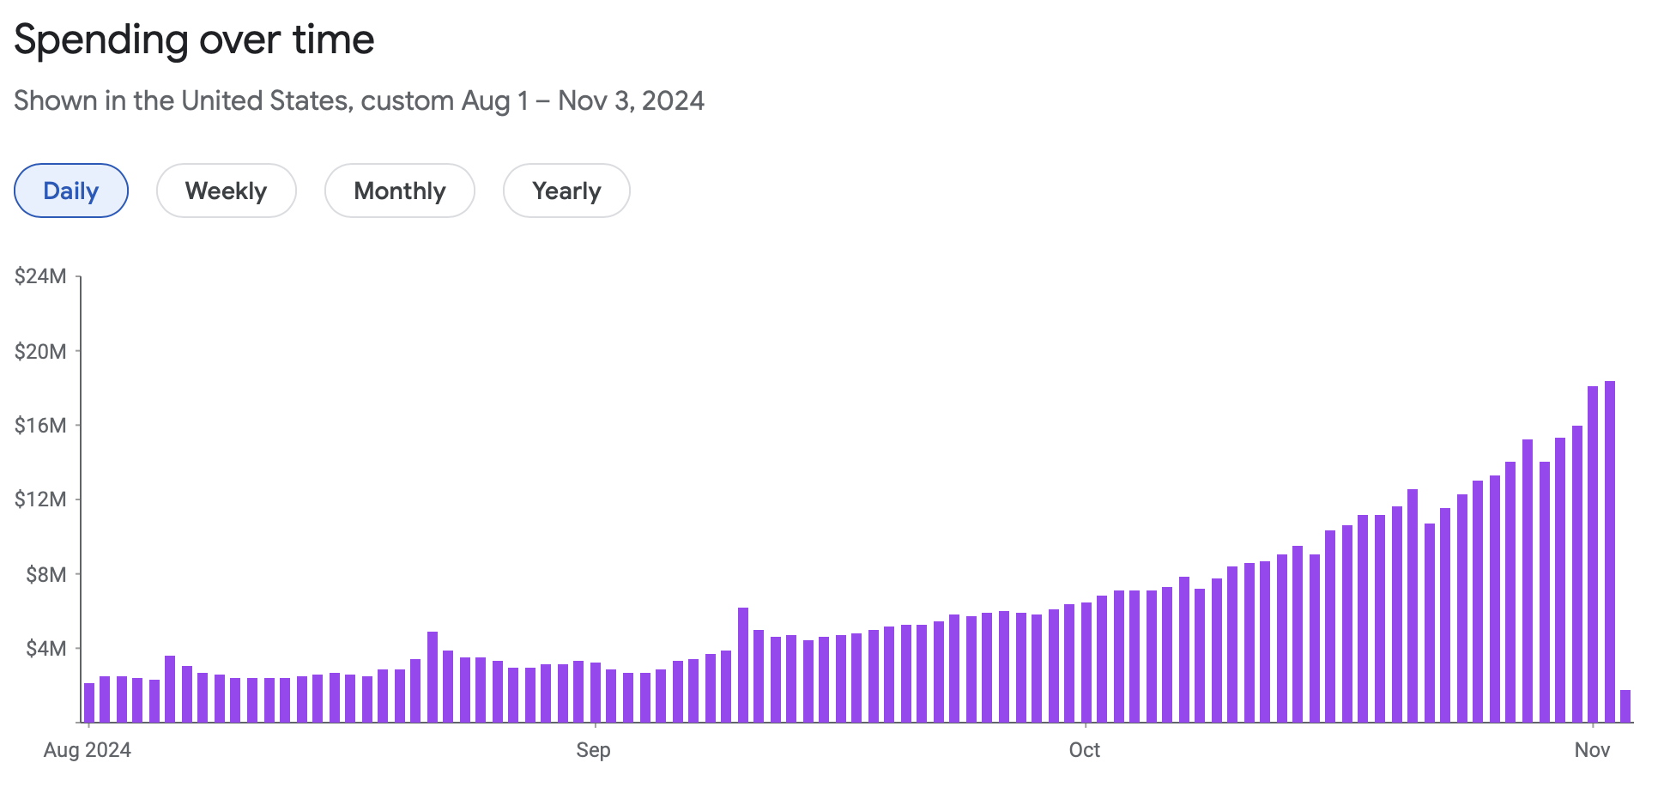Click the late August spike bar near $5M

(433, 676)
